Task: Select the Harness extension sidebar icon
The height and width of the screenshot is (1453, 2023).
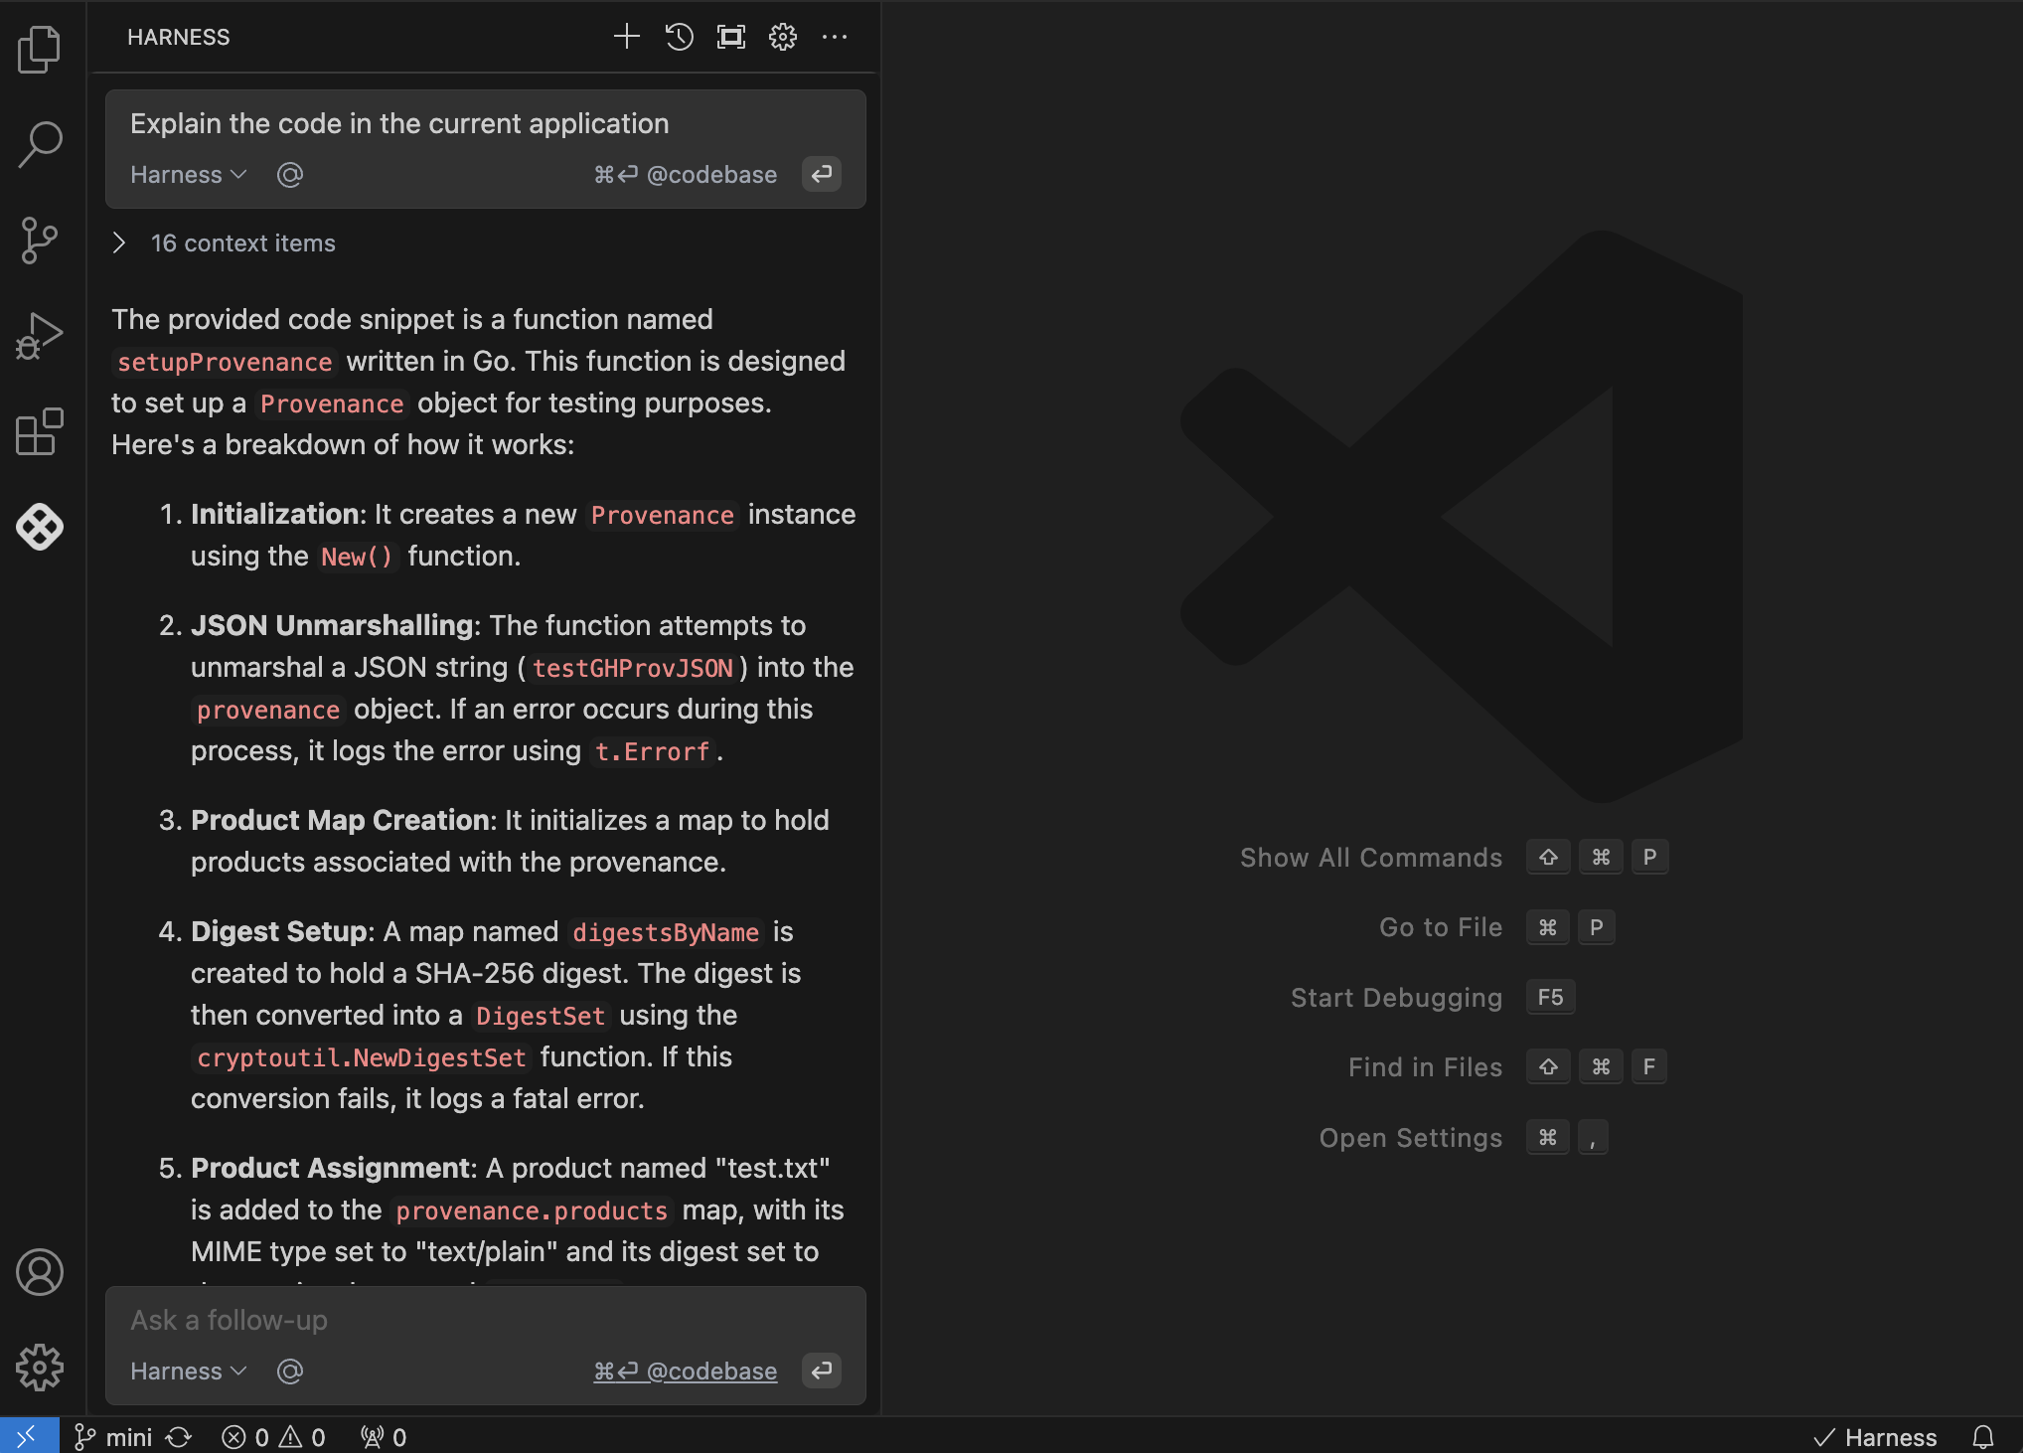Action: [40, 527]
